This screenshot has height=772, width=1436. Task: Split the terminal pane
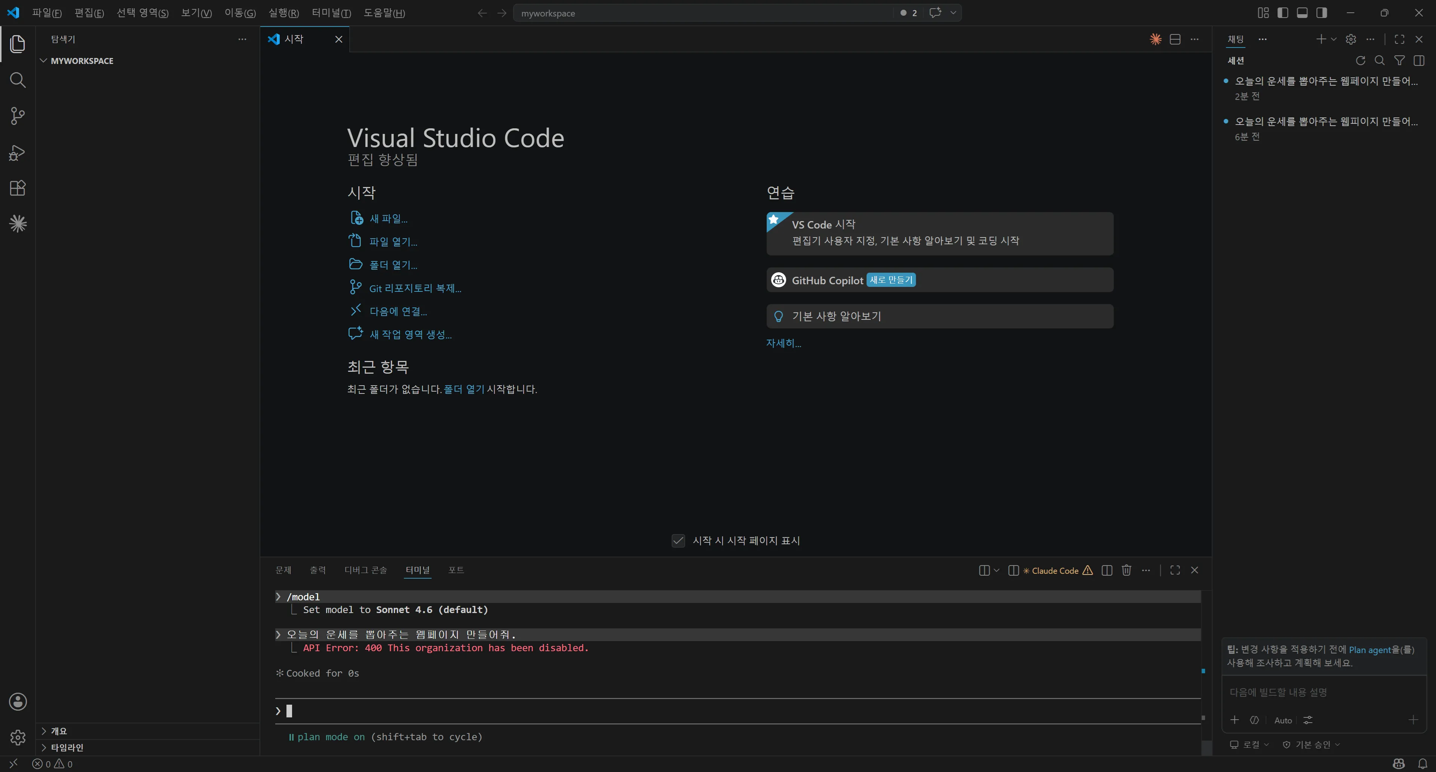pyautogui.click(x=1107, y=570)
